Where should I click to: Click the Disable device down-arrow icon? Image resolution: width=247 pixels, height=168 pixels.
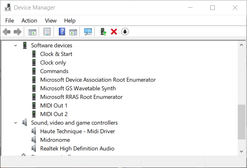pyautogui.click(x=125, y=32)
